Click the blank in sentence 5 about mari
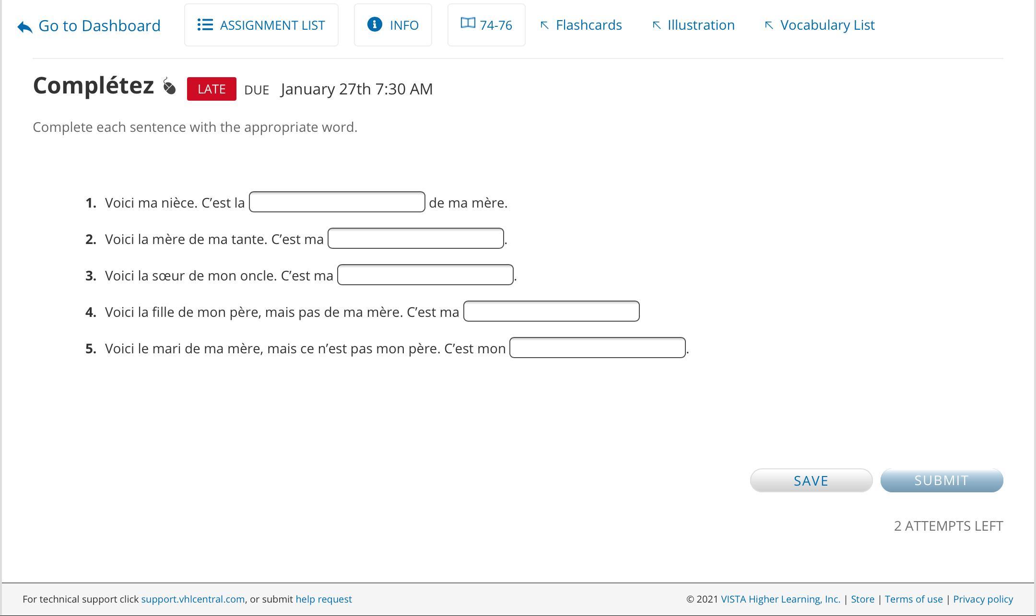The image size is (1036, 616). coord(597,348)
